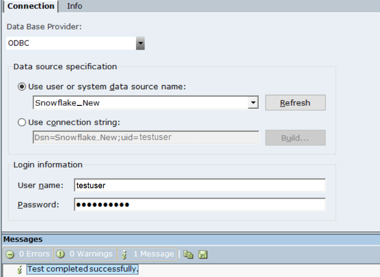
Task: Open the Data Base Provider ODBC dropdown
Action: (140, 44)
